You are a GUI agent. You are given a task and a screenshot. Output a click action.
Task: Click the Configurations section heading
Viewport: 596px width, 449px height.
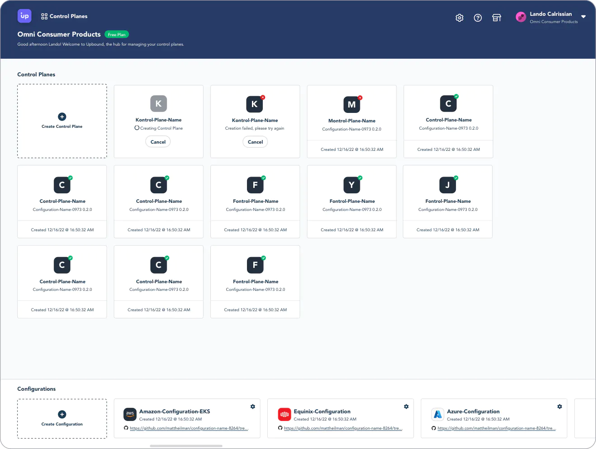[37, 389]
